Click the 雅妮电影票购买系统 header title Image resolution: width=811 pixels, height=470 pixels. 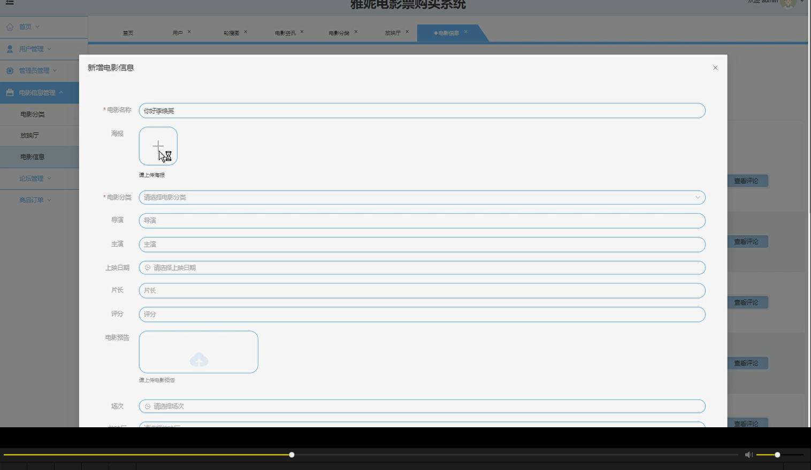pos(408,4)
